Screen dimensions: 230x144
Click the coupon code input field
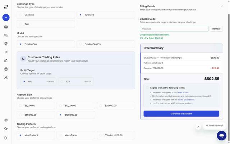tap(174, 29)
